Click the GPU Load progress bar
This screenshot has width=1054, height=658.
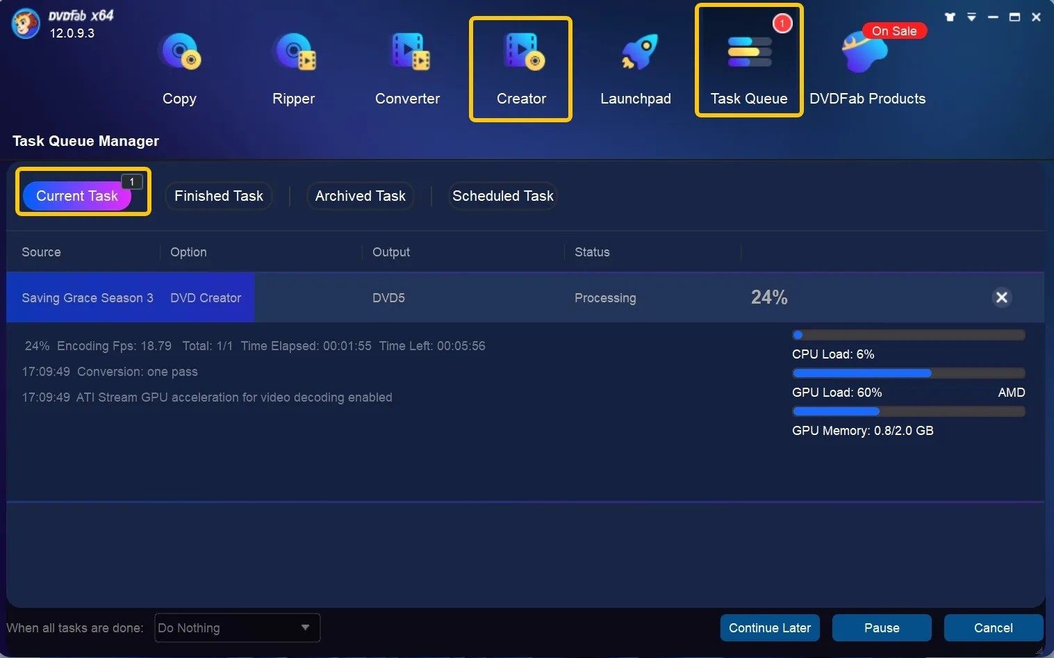point(909,373)
